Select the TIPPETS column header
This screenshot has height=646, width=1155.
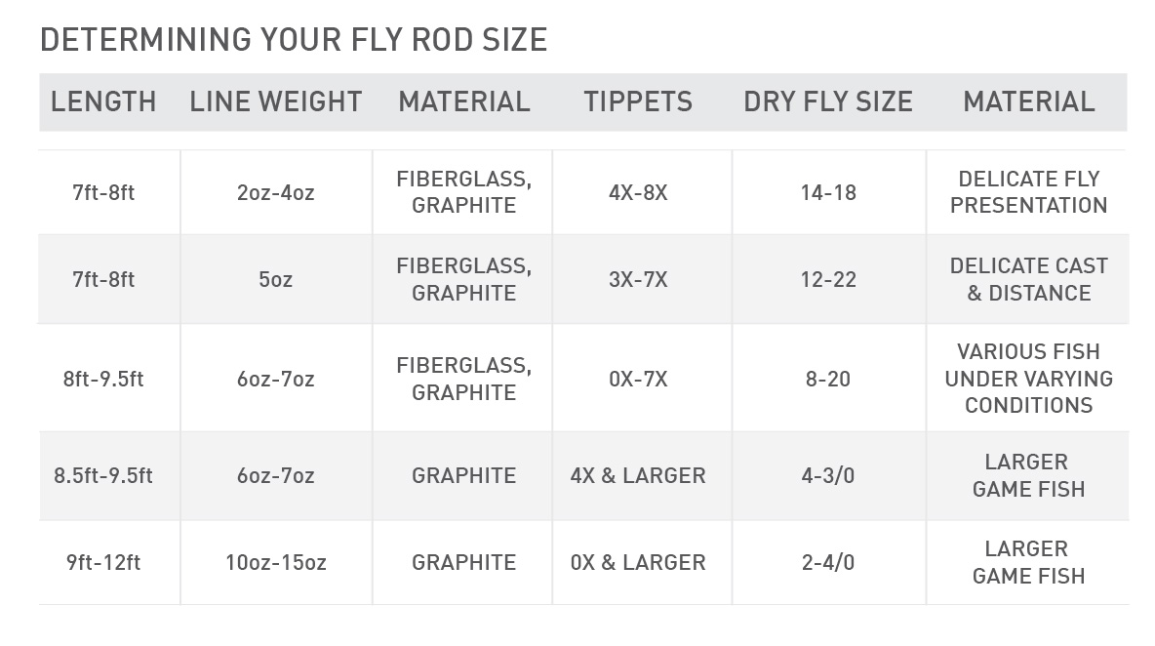click(638, 101)
